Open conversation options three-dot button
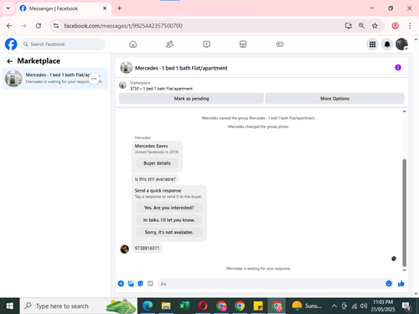The image size is (419, 314). [x=94, y=79]
